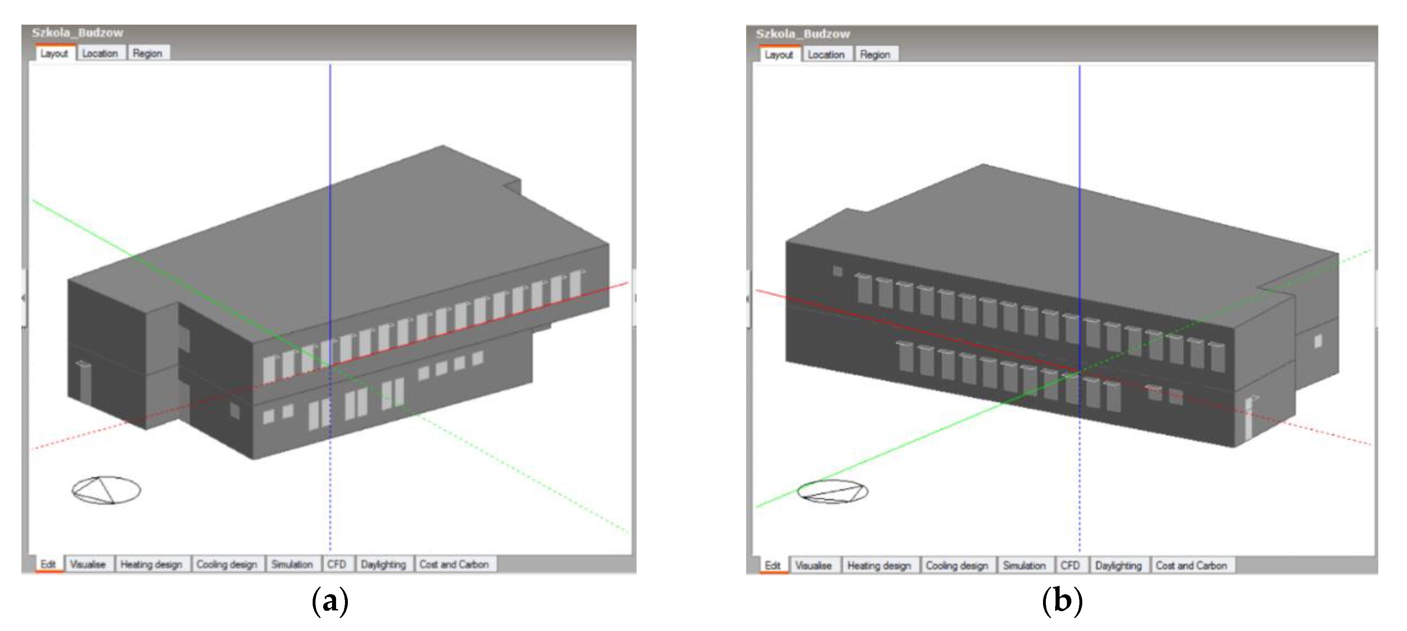
Task: Open Region tab in left panel
Action: pos(148,53)
